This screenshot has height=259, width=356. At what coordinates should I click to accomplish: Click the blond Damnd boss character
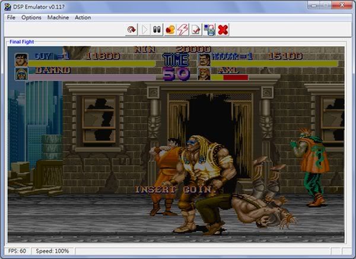203,185
